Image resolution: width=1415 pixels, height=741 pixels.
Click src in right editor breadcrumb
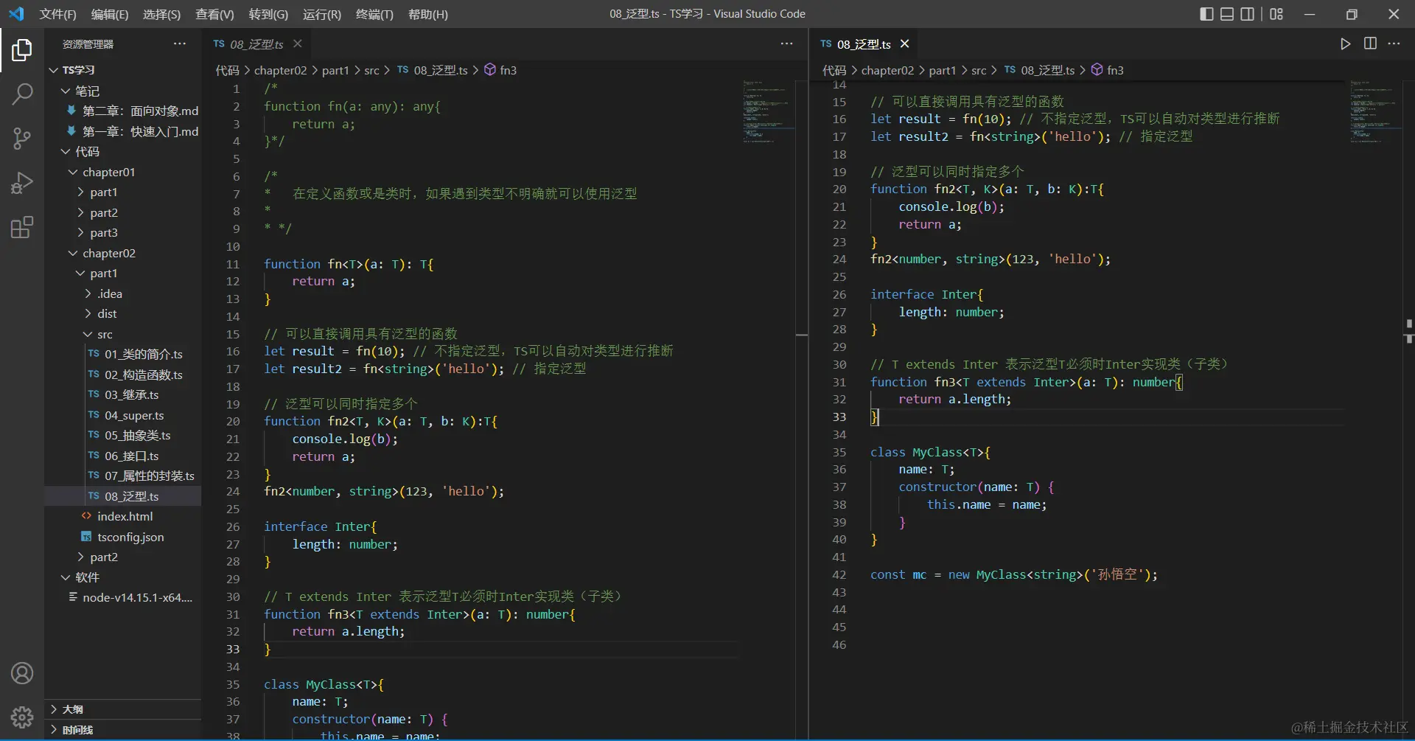pyautogui.click(x=979, y=70)
